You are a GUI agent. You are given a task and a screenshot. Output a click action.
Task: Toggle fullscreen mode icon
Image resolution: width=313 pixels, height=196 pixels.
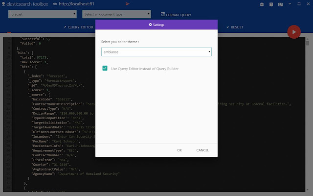[x=299, y=4]
